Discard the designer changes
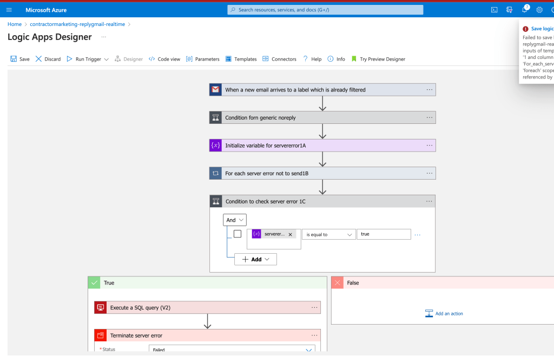The image size is (554, 363). tap(48, 59)
